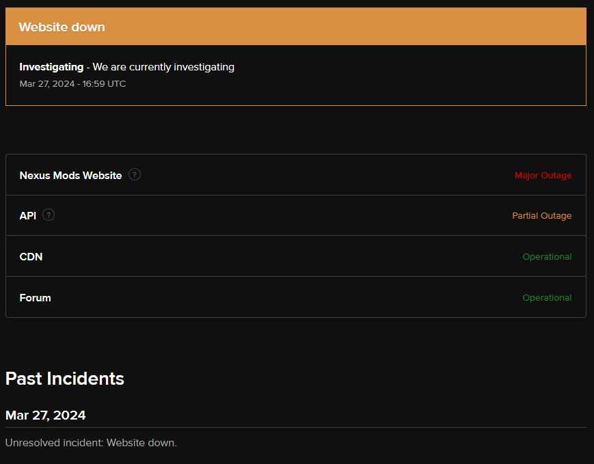
Task: Select the Investigating status label
Action: pos(51,67)
